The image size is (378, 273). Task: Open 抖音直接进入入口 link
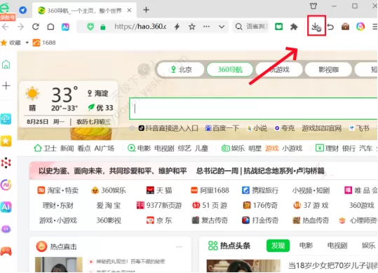[x=168, y=128]
